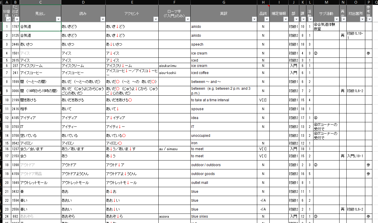This screenshot has height=223, width=378.
Task: Select the 'iced coffee' translation cell
Action: coord(224,73)
